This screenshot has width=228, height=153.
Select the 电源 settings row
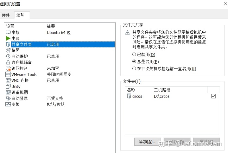[x=60, y=38]
